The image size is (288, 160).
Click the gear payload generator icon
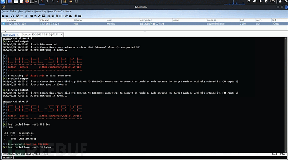pyautogui.click(x=49, y=16)
